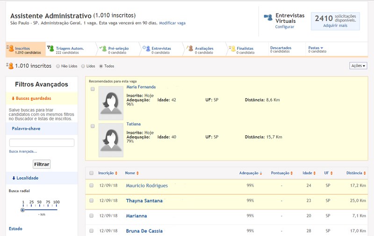Screen dimensions: 374x236
Task: Open Tatiana's profile link
Action: click(x=134, y=124)
